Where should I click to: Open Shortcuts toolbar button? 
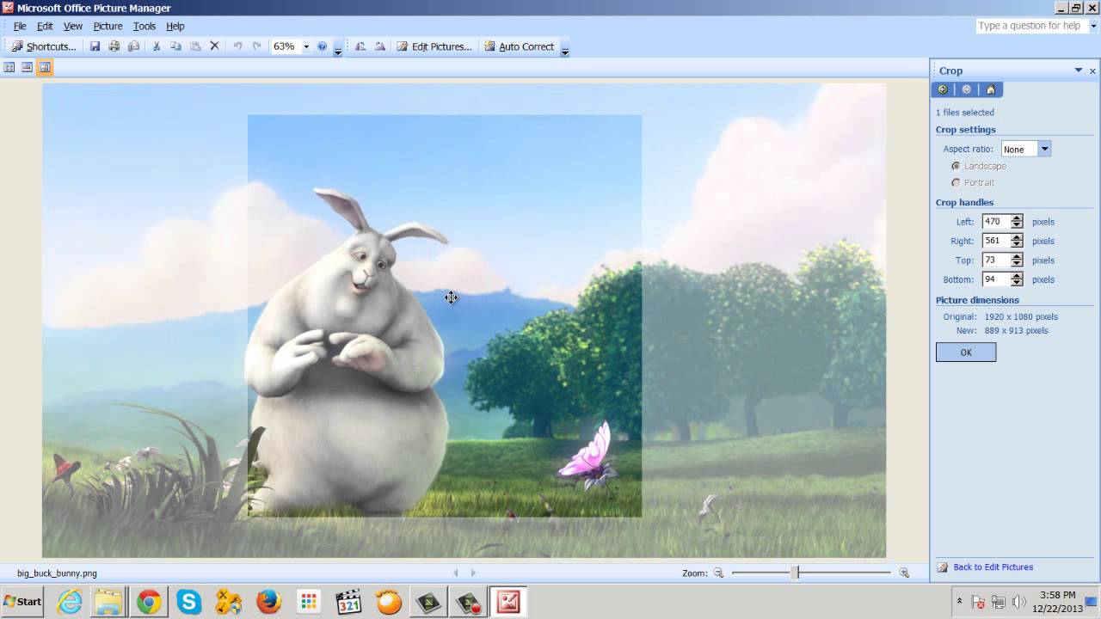coord(44,46)
